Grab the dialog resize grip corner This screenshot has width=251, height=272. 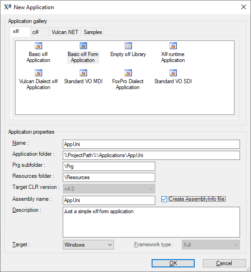point(248,269)
